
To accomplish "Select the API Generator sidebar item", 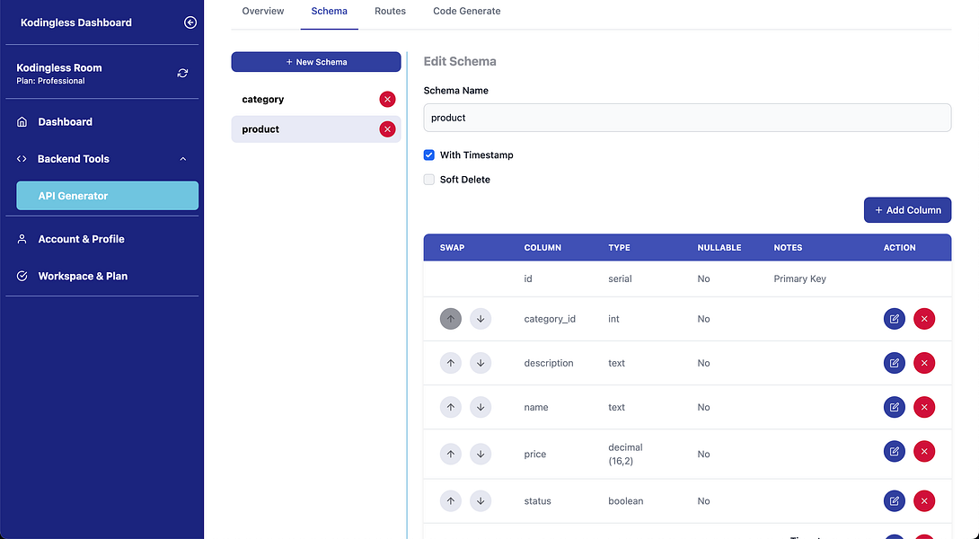I will (107, 195).
